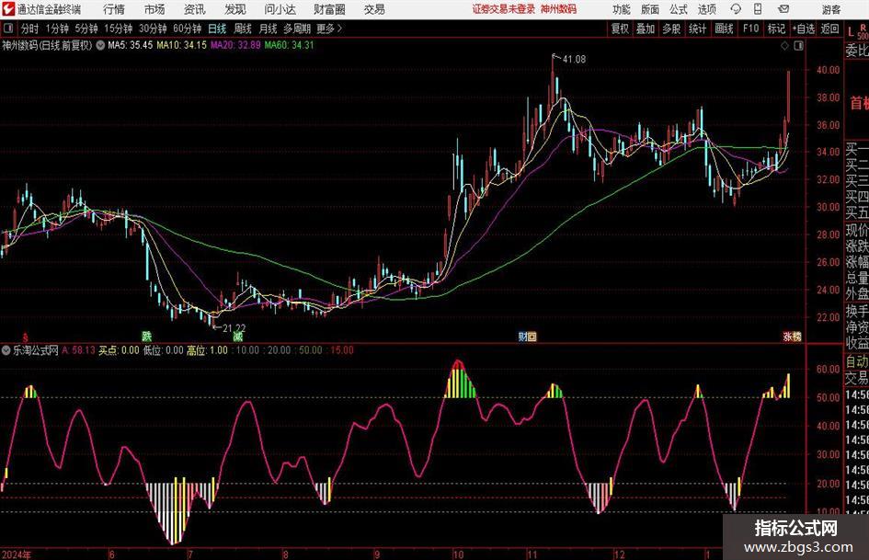Open the 资讯 menu

point(194,9)
